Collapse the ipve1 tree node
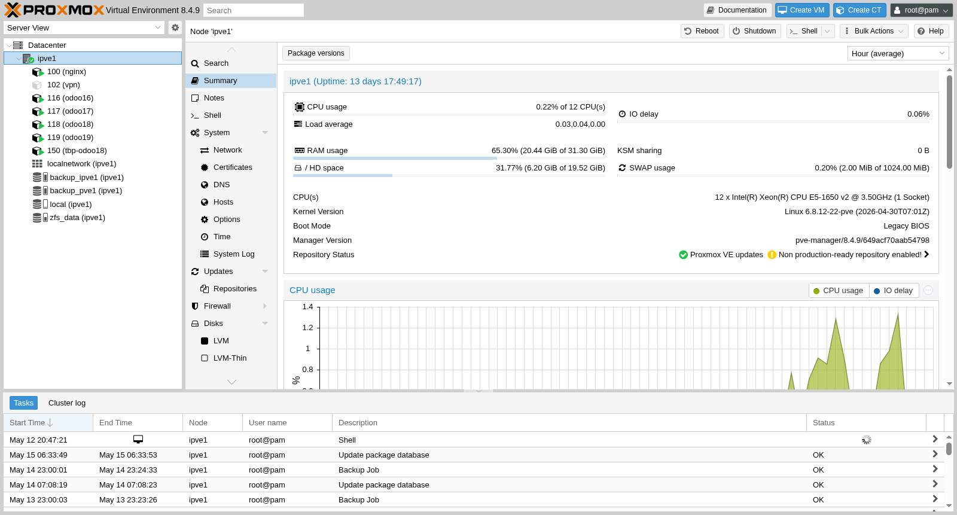 click(18, 59)
